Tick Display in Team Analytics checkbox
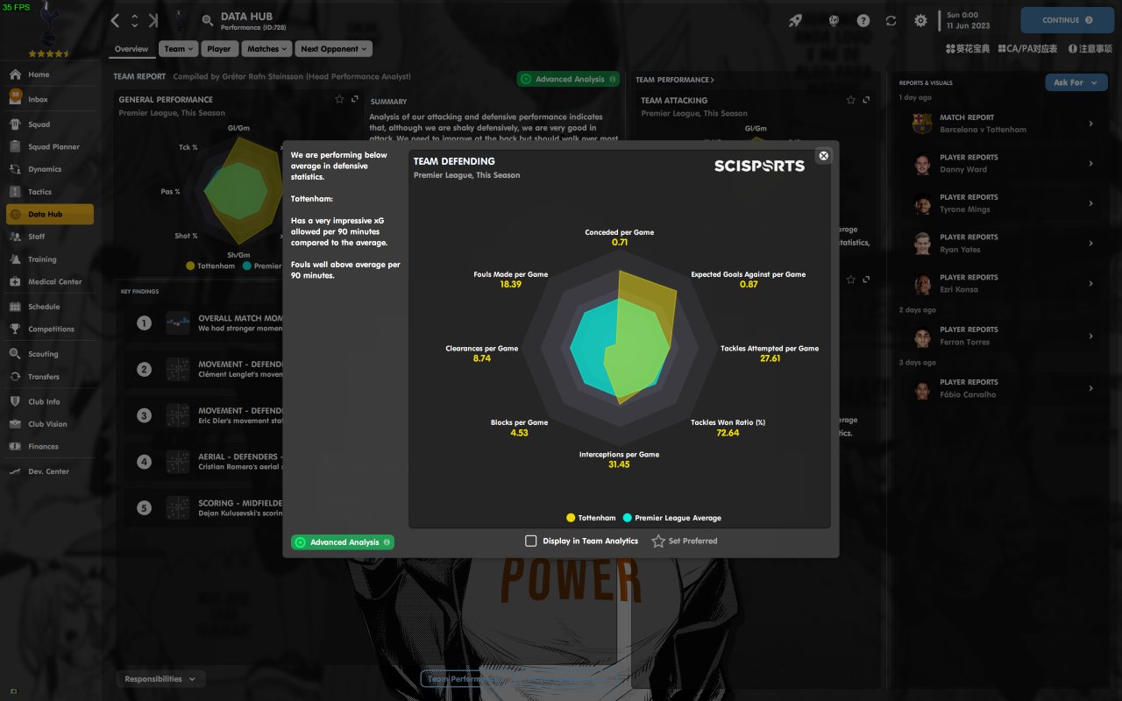The height and width of the screenshot is (701, 1122). tap(531, 541)
